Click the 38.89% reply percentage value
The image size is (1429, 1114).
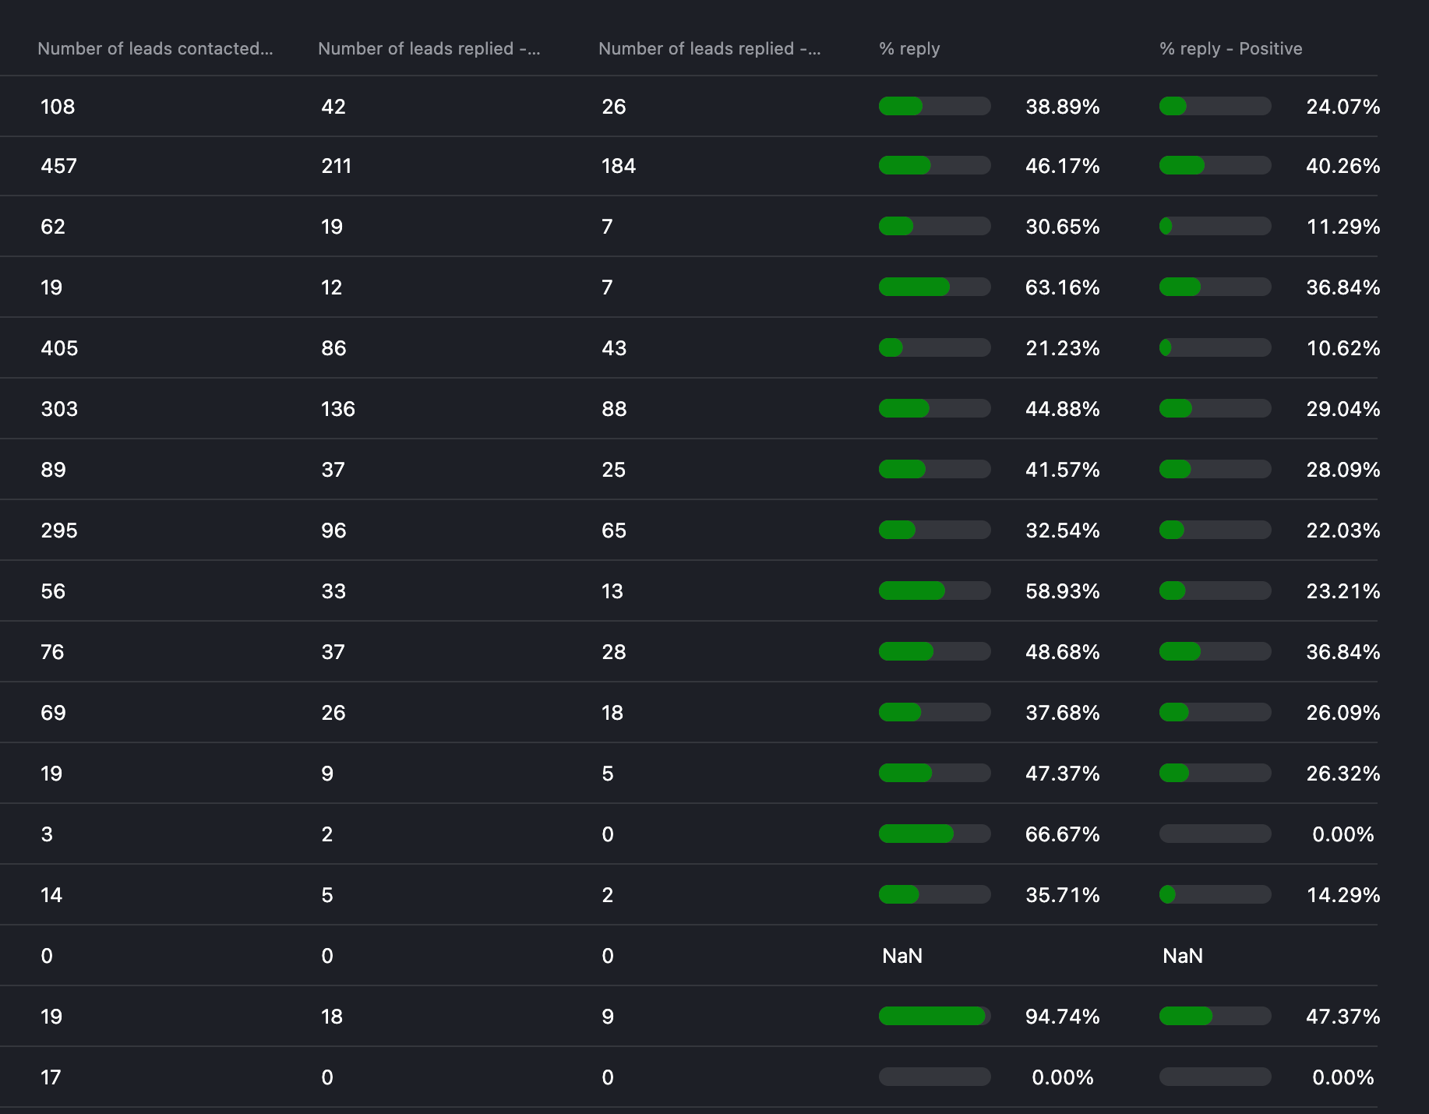coord(1062,107)
